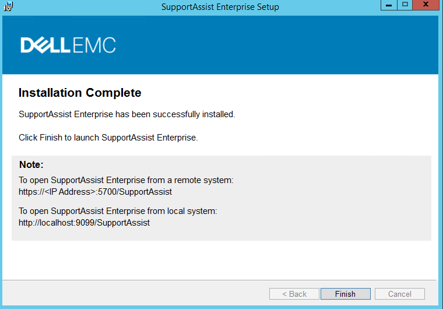Click the 'Click Finish to launch' instruction line

point(108,138)
